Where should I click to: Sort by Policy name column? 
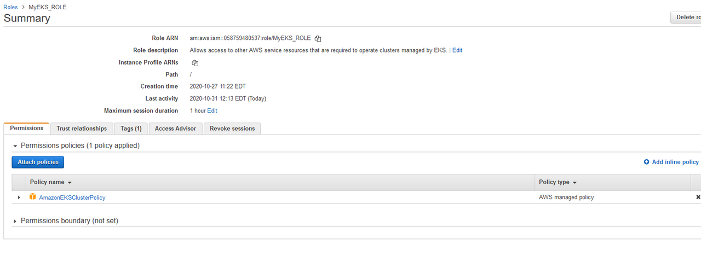[x=51, y=182]
